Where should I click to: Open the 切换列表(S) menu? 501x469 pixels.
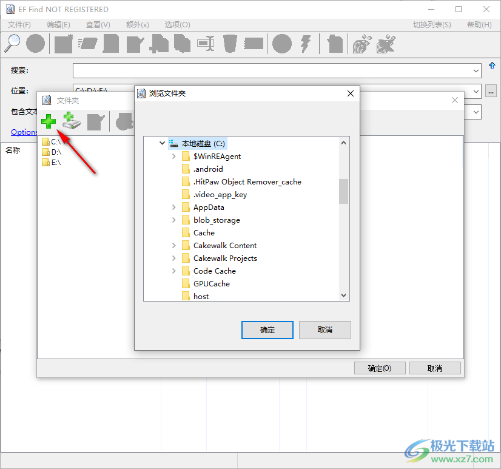pos(432,25)
